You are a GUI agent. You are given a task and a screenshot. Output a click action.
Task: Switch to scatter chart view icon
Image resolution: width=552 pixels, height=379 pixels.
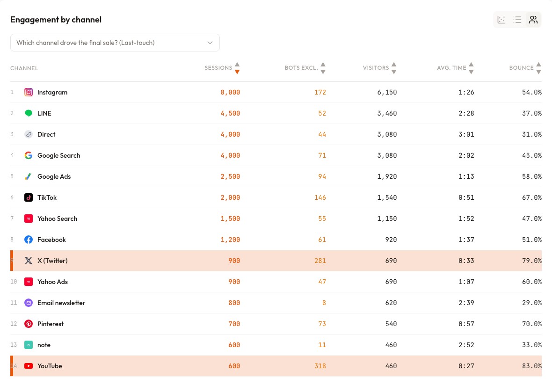[501, 20]
